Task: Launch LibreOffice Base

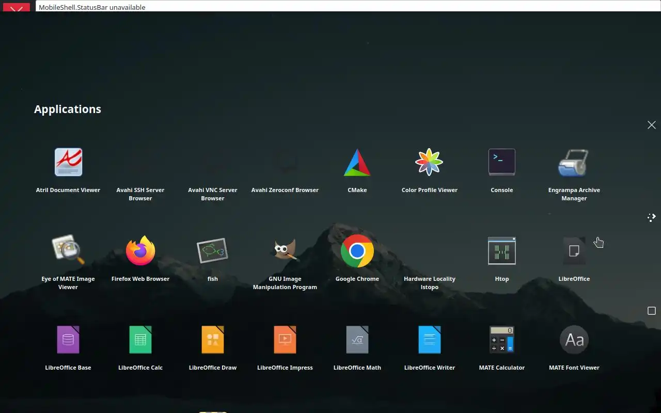Action: coord(68,340)
